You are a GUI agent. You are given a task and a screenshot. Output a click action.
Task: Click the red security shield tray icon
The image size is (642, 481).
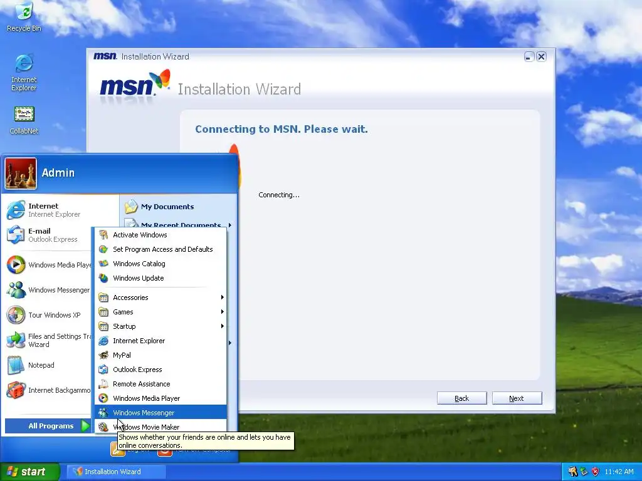[596, 472]
